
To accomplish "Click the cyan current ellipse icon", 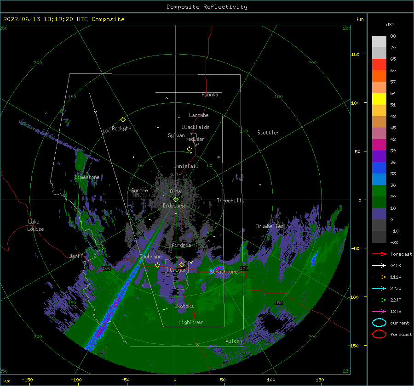I will pos(379,323).
